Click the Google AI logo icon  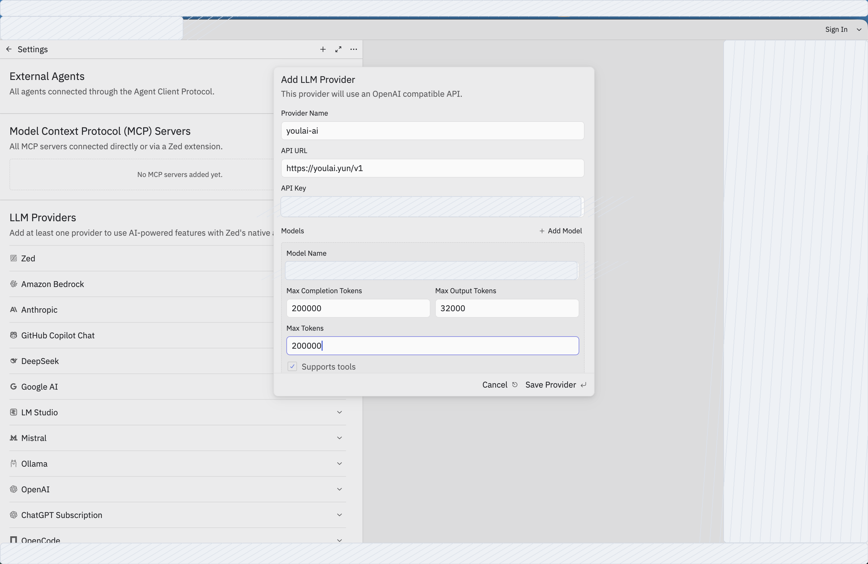click(x=14, y=386)
